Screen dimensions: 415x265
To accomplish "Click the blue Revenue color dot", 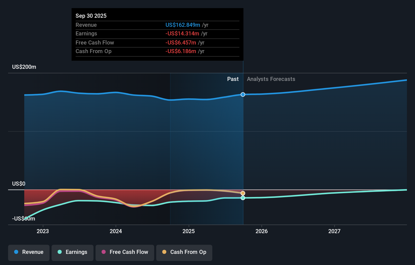I will 16,252.
